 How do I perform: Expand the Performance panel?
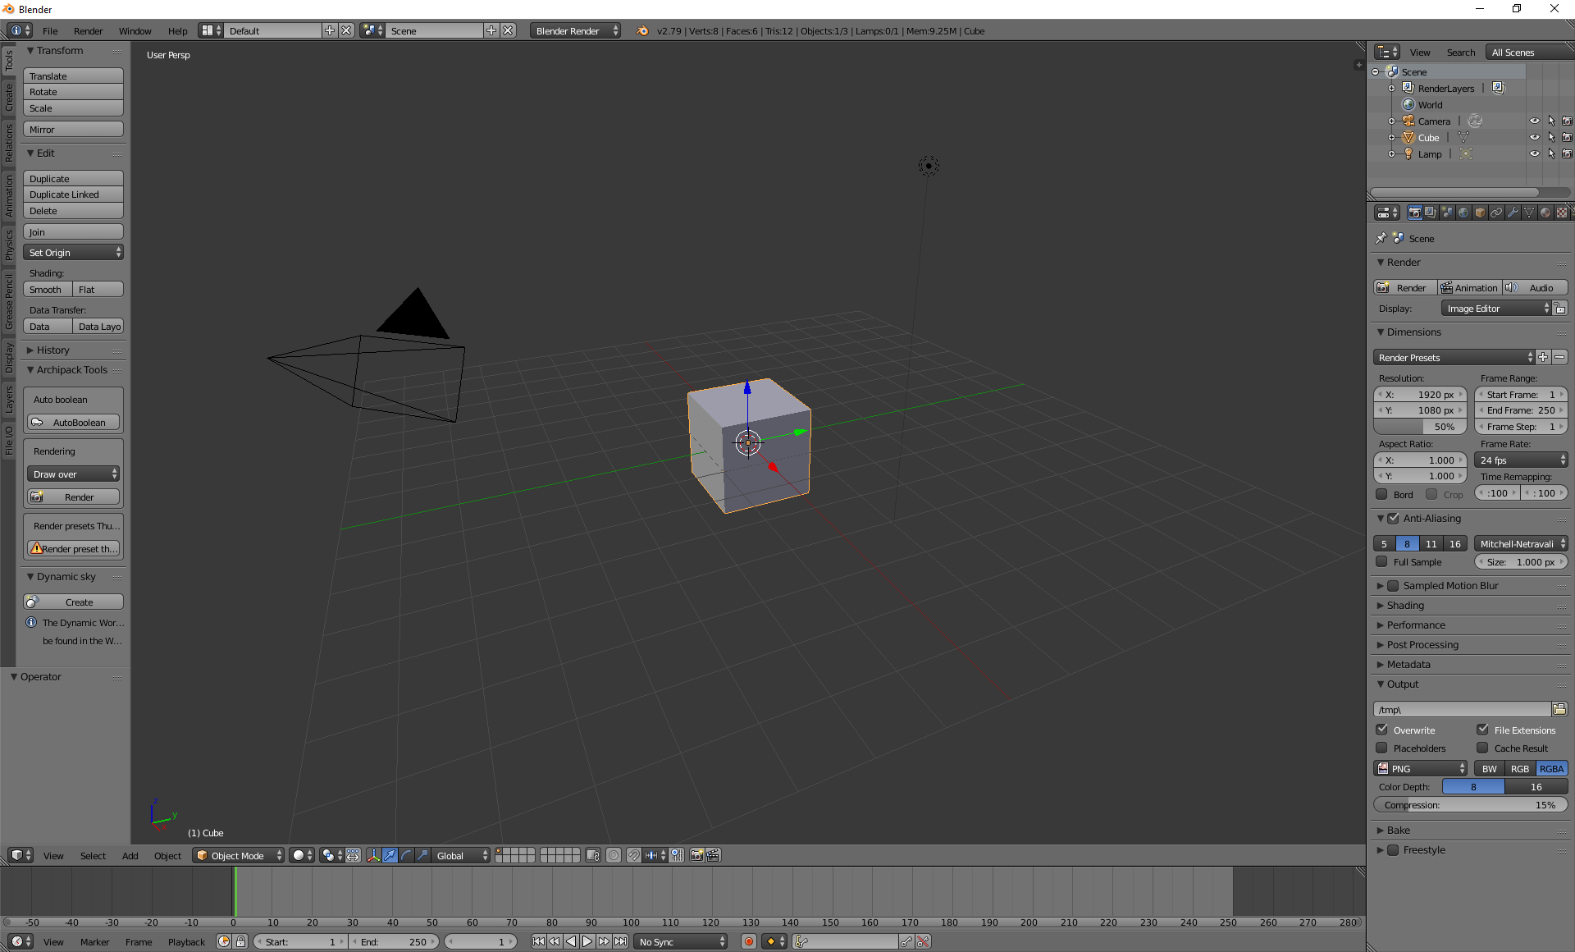(1416, 625)
